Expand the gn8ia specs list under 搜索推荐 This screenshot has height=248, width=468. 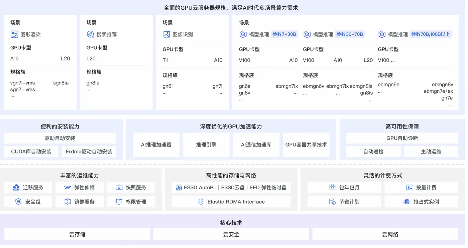pyautogui.click(x=88, y=89)
